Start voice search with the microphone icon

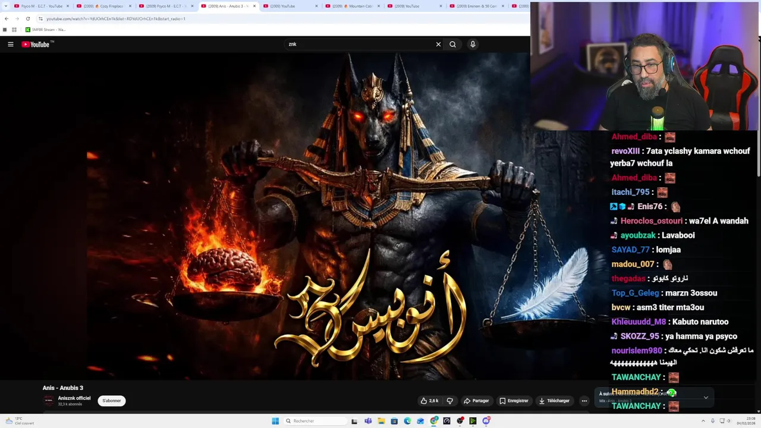[x=473, y=44]
